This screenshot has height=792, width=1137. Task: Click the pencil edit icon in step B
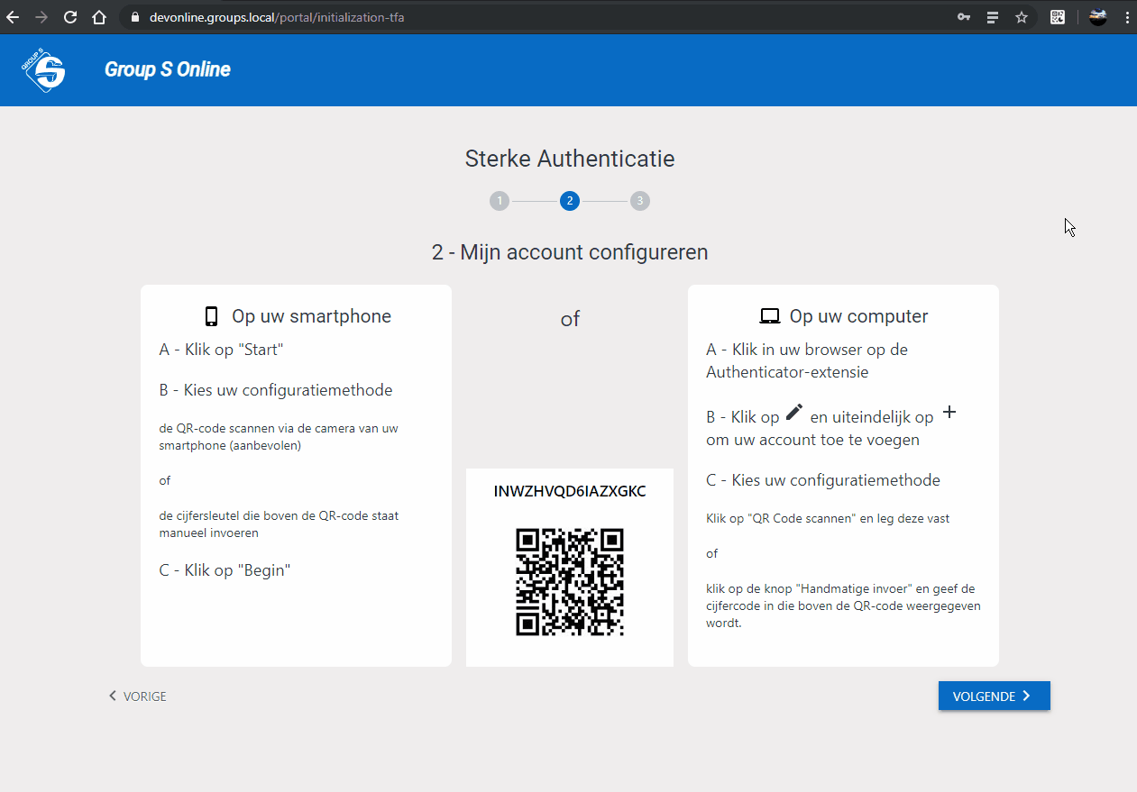click(x=793, y=412)
